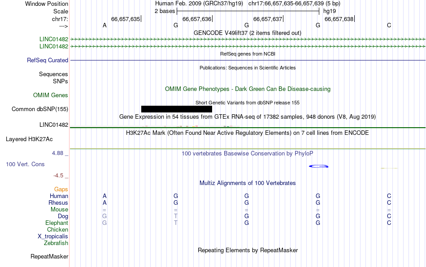426x267 pixels.
Task: Click the RefSeq genes from NCBI title
Action: 248,54
